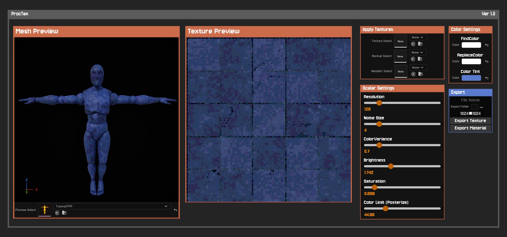507x237 pixels.
Task: Browse to Metallic Select asset in content browser
Action: 421,74
